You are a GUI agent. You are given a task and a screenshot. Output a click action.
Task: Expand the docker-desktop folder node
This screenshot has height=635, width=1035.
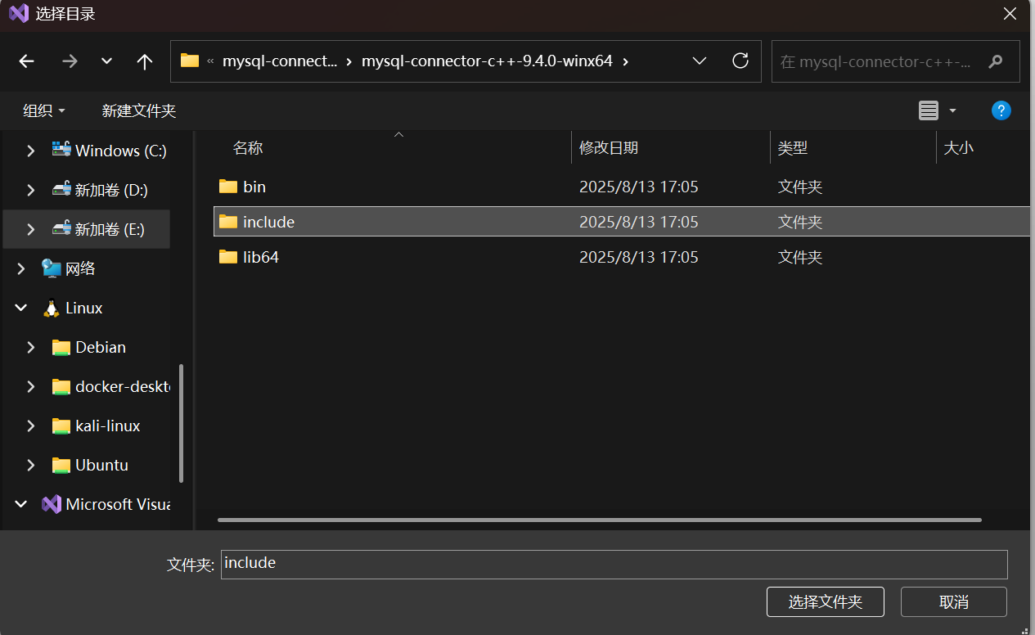pyautogui.click(x=31, y=386)
